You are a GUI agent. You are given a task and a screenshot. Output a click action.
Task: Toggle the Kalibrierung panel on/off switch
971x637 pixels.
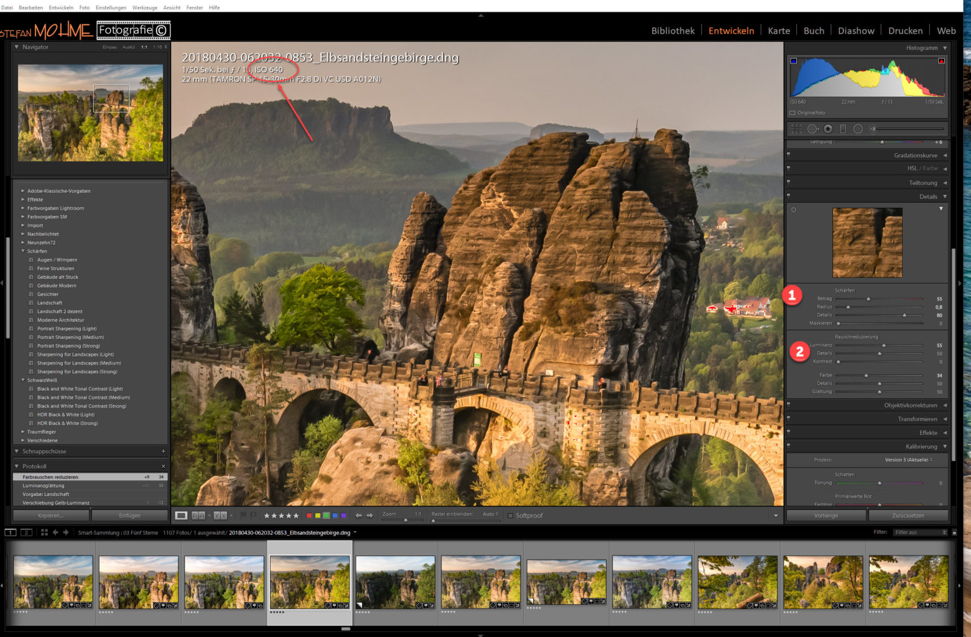click(789, 446)
